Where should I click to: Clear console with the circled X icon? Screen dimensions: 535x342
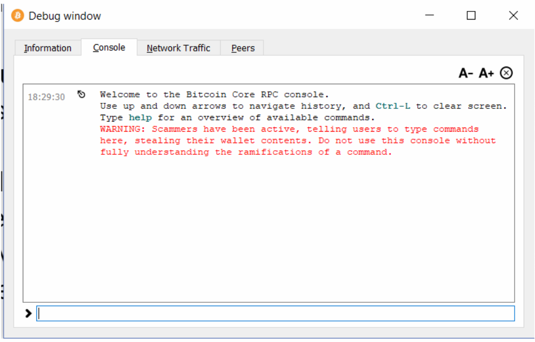506,73
